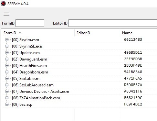Click the FormID ascending sort arrow
The height and width of the screenshot is (121, 157).
coord(20,33)
